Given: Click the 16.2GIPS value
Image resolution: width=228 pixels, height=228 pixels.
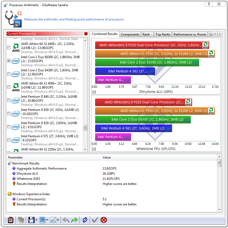Looking at the screenshot, I should point(109,173).
